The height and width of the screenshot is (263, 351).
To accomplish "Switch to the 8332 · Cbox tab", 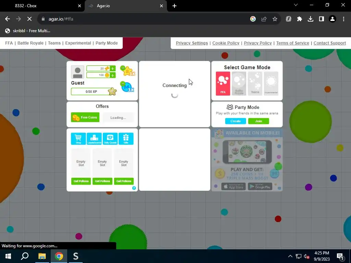I will point(42,6).
